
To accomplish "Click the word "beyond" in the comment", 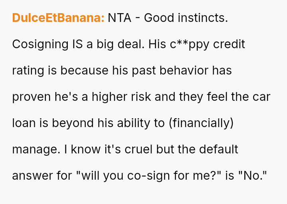I will click(73, 123).
